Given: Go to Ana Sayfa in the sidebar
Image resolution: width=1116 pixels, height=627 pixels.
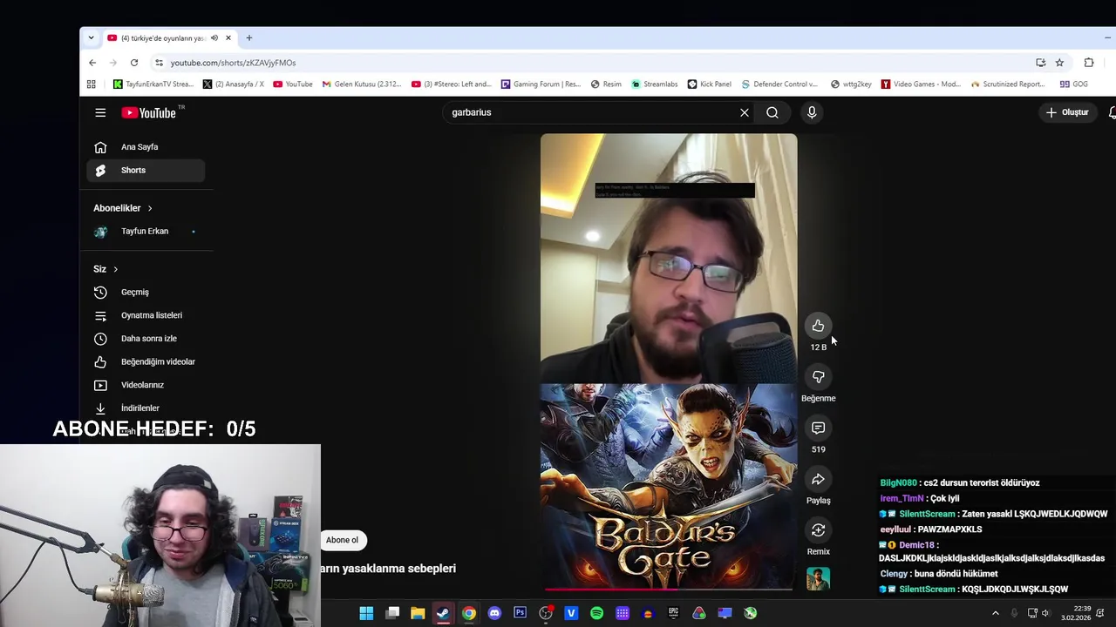Looking at the screenshot, I should click(x=146, y=147).
